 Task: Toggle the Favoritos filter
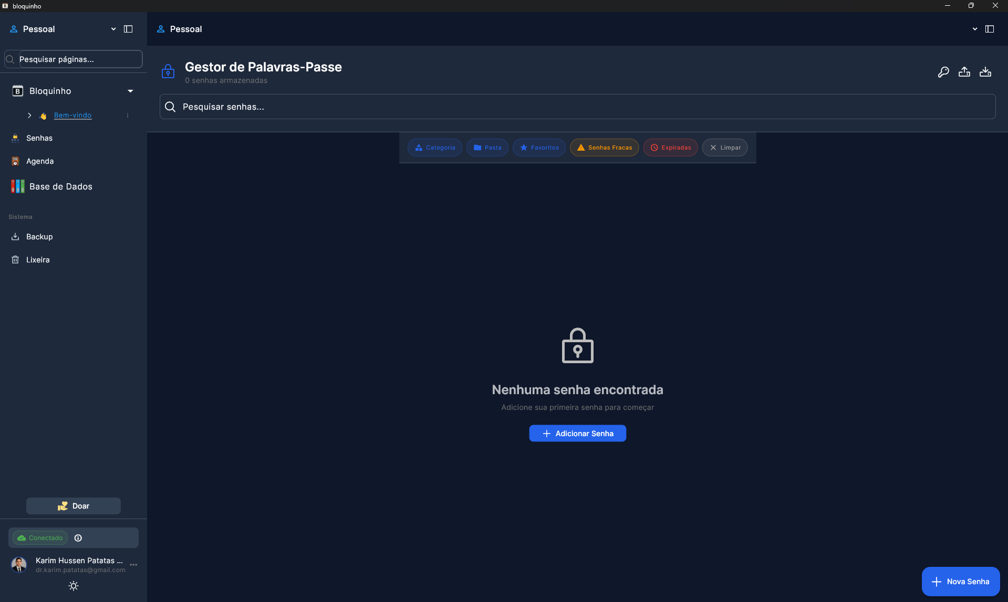[539, 147]
